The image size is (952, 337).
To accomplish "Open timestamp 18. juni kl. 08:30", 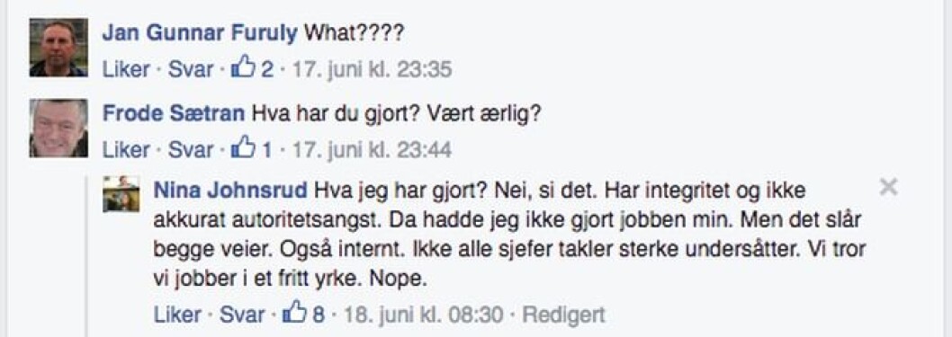I will (x=425, y=315).
